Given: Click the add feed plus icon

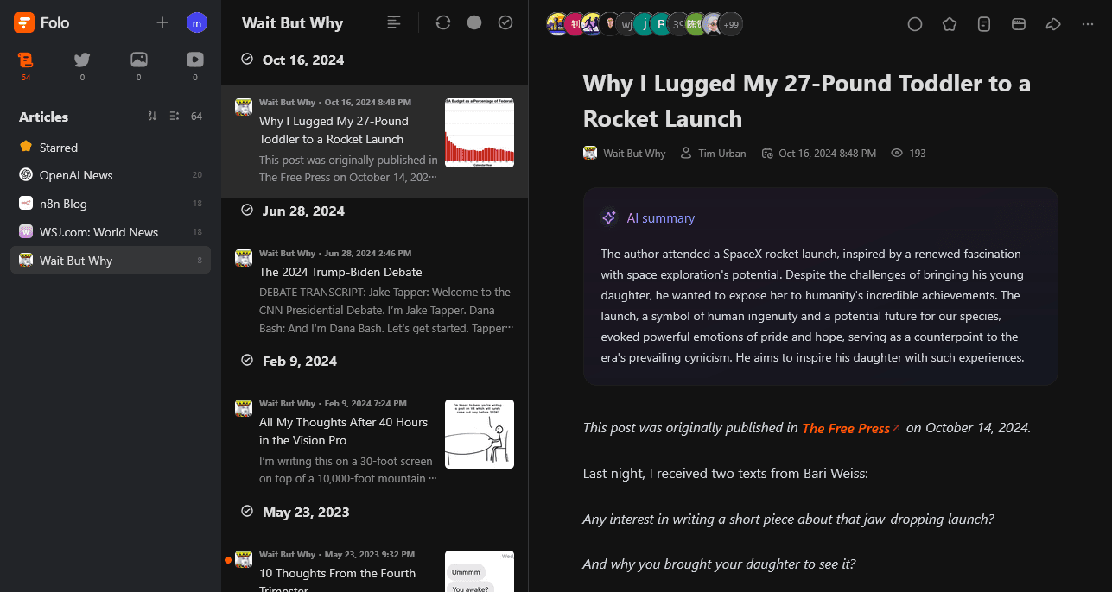Looking at the screenshot, I should point(162,22).
